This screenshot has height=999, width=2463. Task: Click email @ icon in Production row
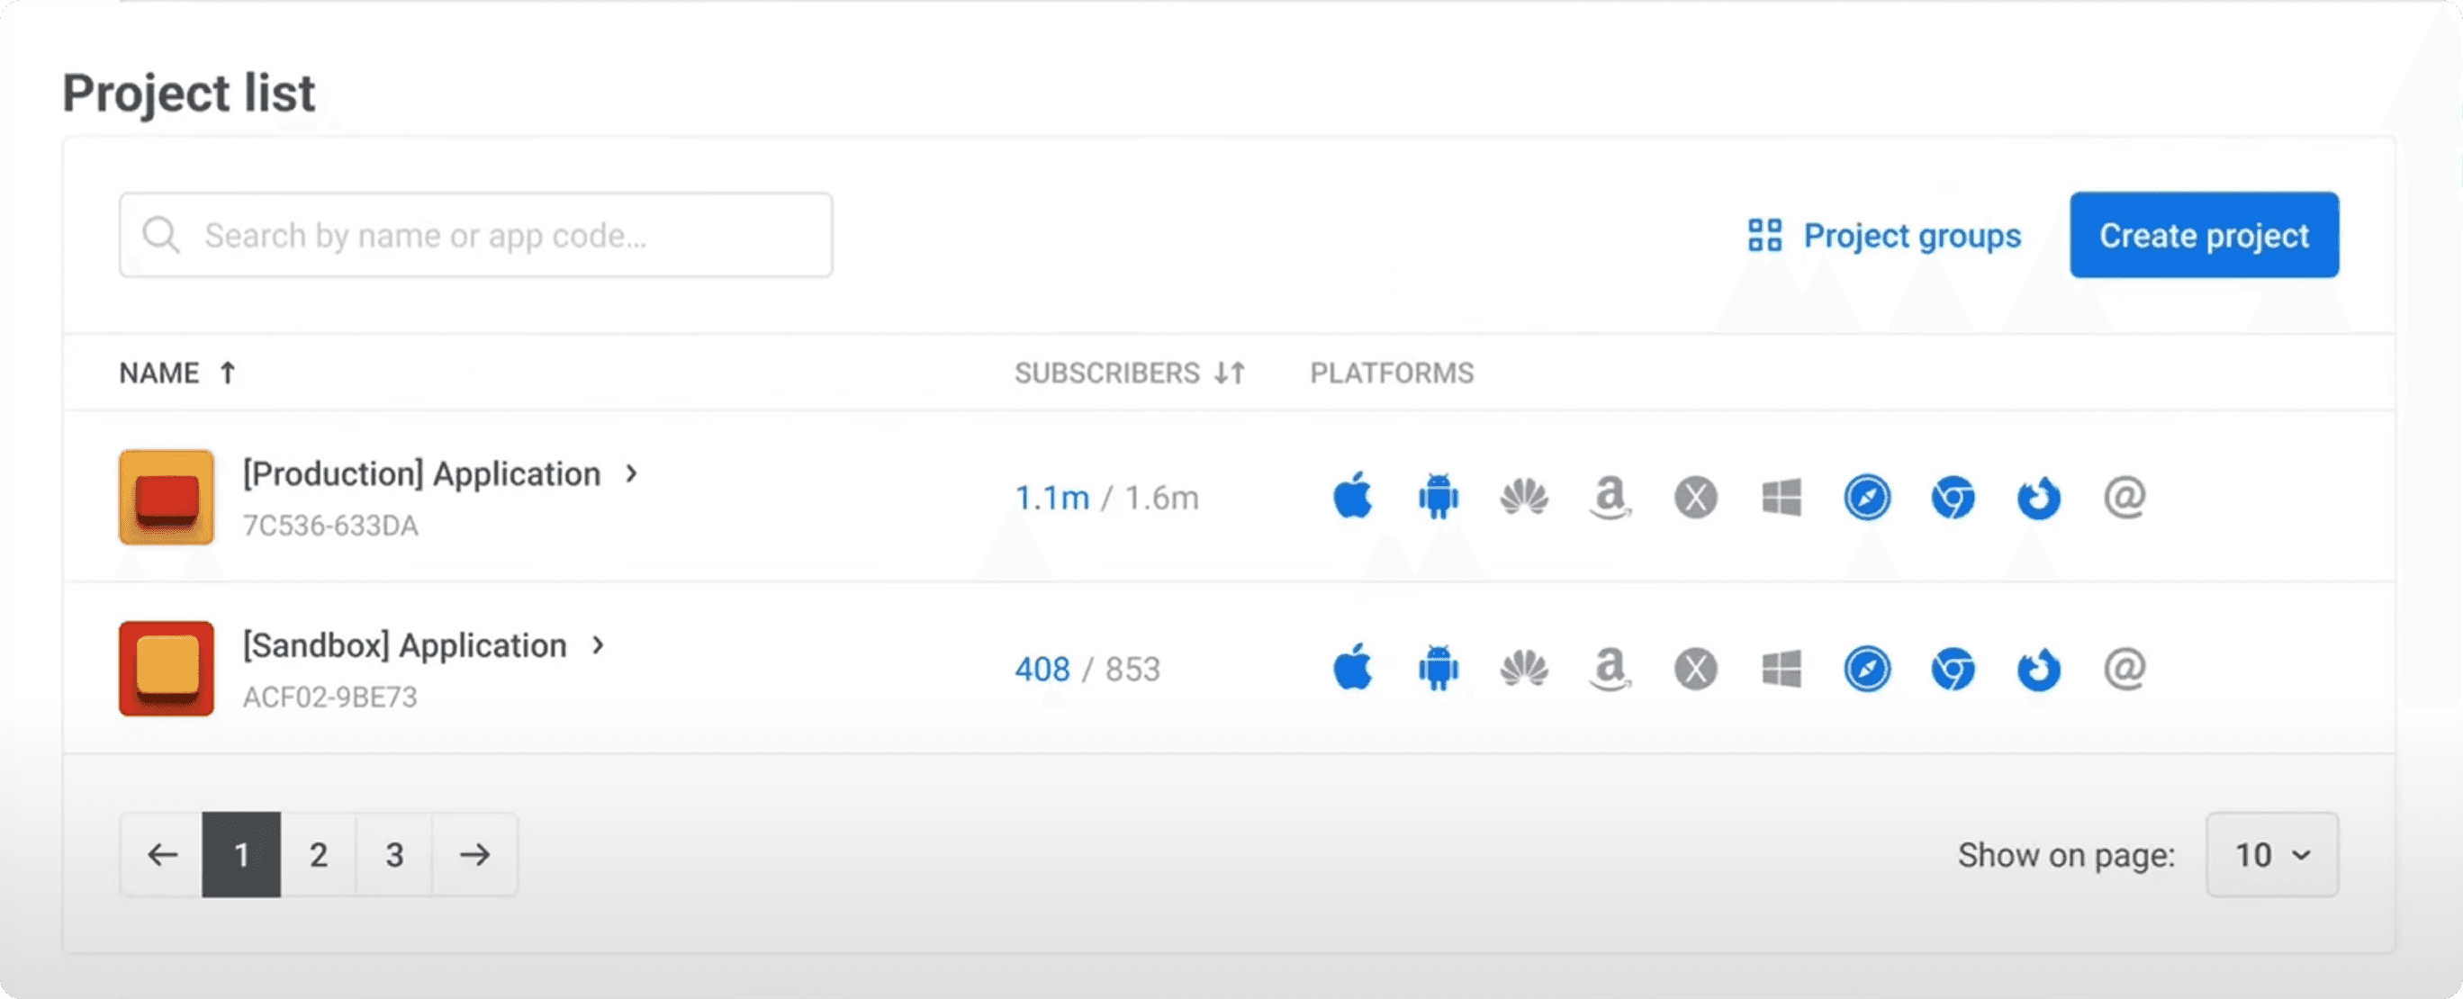2125,497
